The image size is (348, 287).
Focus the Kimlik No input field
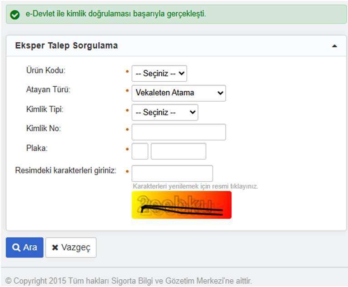pos(179,132)
